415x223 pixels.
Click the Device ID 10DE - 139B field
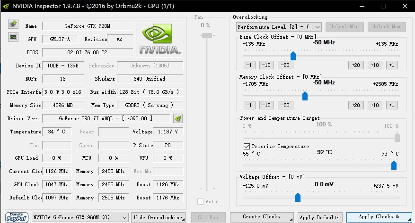63,66
